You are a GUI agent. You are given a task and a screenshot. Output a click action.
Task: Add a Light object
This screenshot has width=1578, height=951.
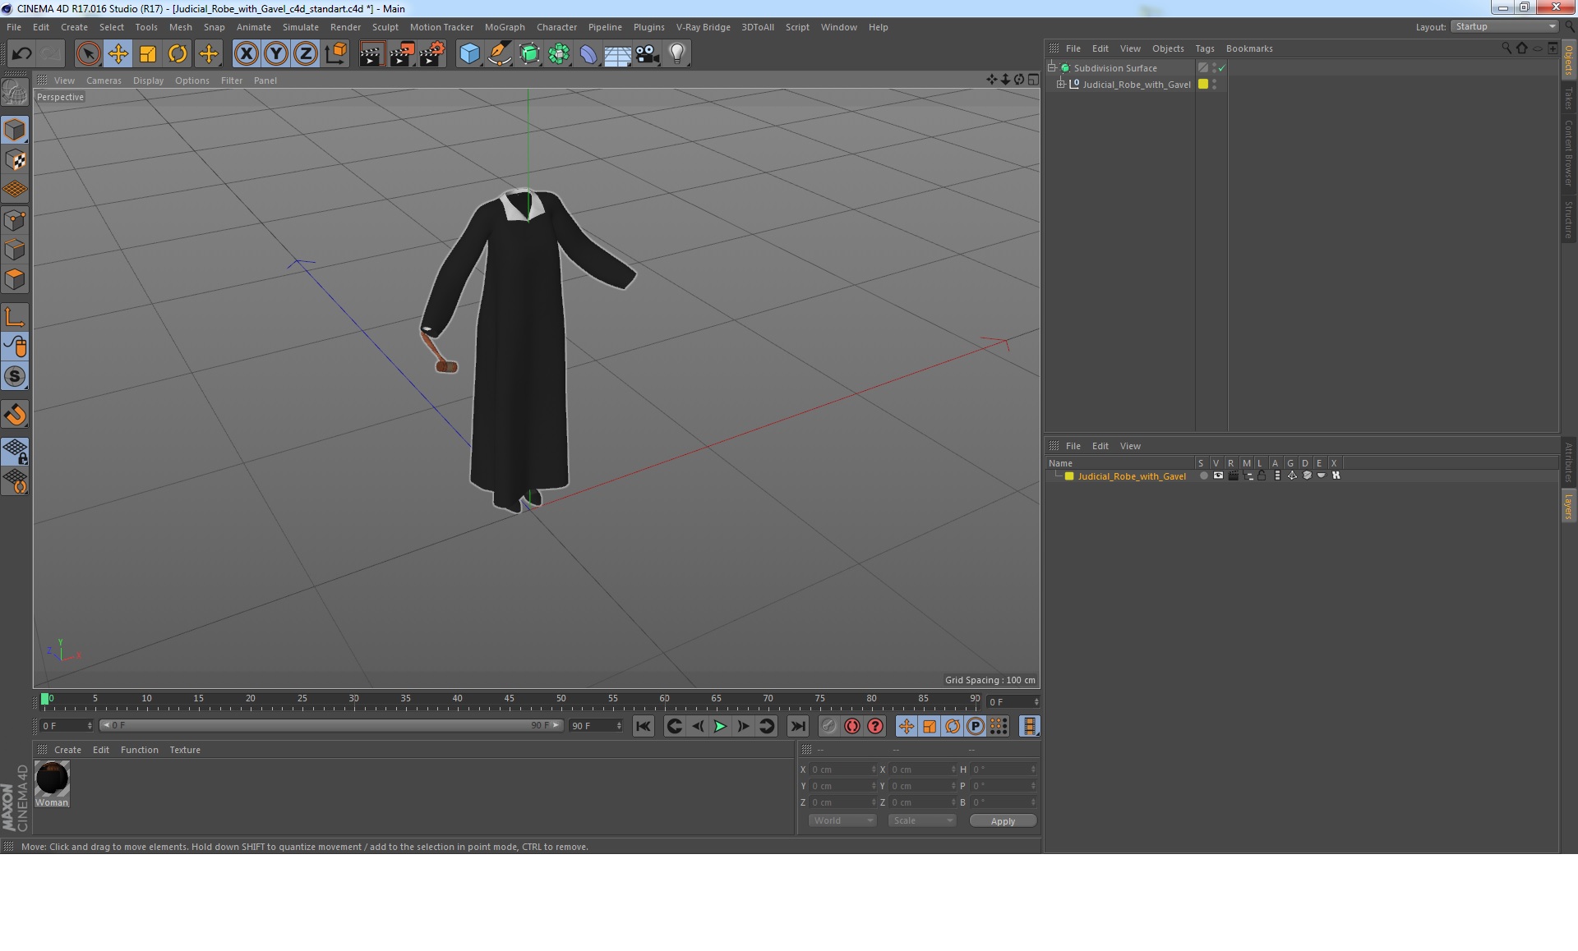coord(677,54)
